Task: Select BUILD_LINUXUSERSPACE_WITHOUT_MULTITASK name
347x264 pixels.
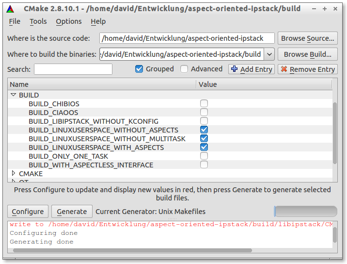Action: 107,139
